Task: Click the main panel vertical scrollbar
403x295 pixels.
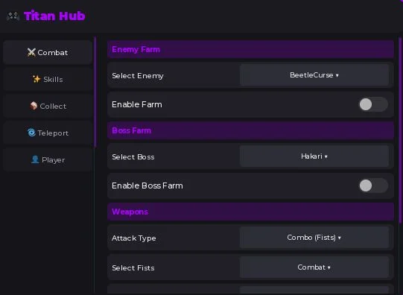Action: (x=400, y=130)
